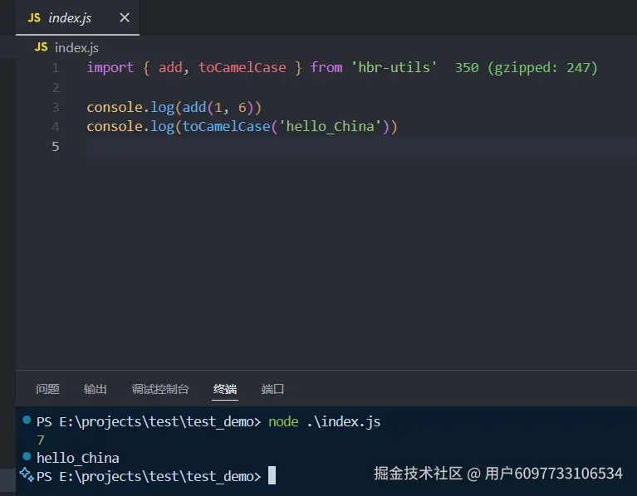Click line number 2 in the gutter
This screenshot has width=637, height=496.
[56, 88]
